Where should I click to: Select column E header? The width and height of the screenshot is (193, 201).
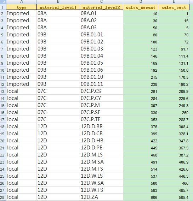174,2
